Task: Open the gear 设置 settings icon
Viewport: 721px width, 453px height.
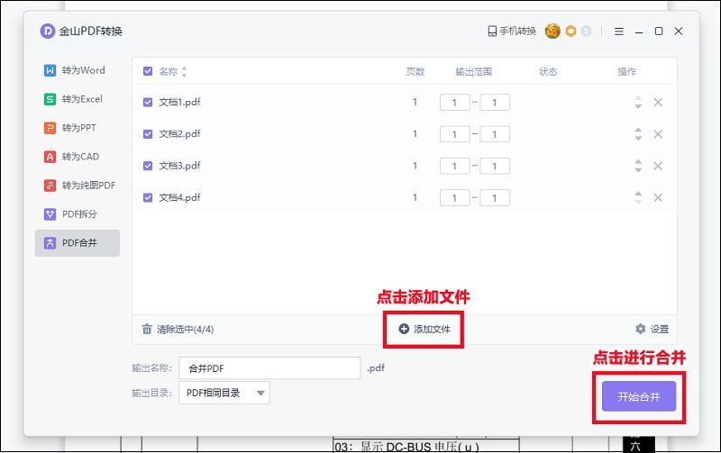Action: [x=641, y=329]
